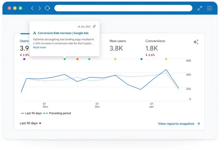This screenshot has width=220, height=155.
Task: Reload the page with the refresh icon
Action: (48, 8)
